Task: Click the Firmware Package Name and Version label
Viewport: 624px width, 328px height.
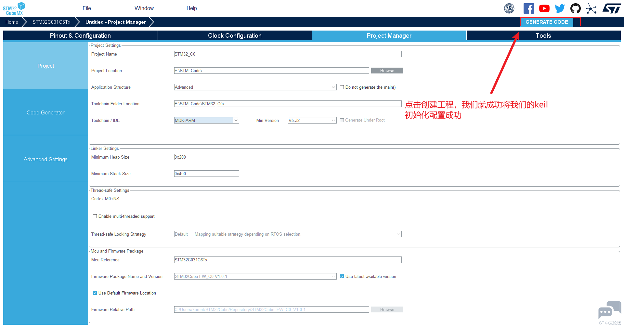Action: [x=127, y=276]
